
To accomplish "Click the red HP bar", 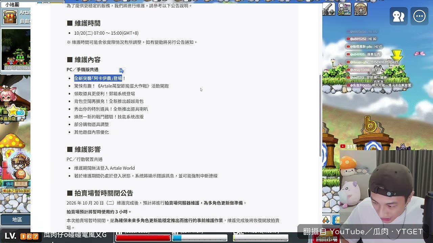I will pyautogui.click(x=143, y=238).
